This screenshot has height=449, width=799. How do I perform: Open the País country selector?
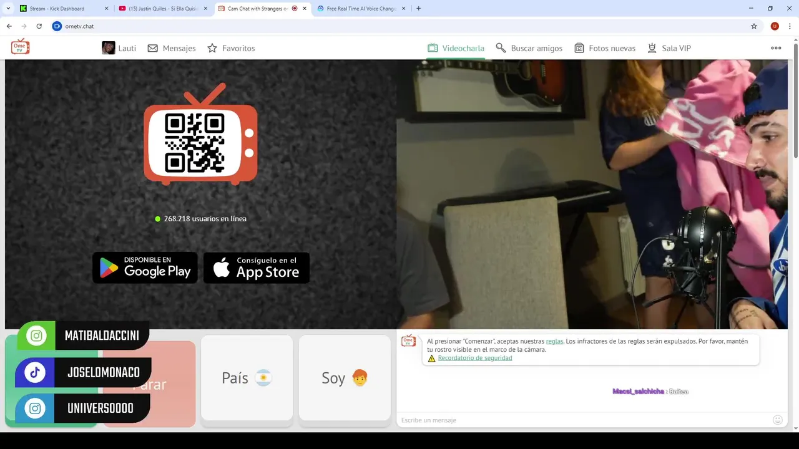(247, 378)
